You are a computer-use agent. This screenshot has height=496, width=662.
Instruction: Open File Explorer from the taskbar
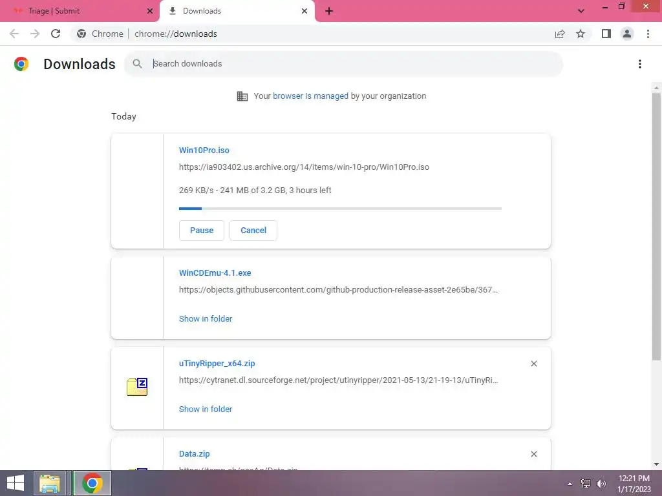click(x=50, y=483)
